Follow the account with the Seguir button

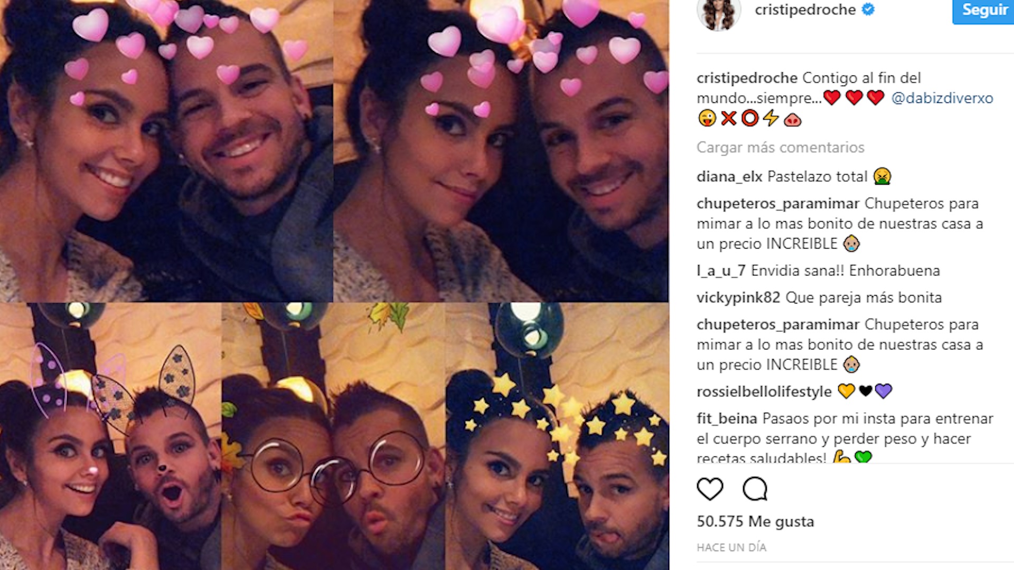click(x=983, y=11)
